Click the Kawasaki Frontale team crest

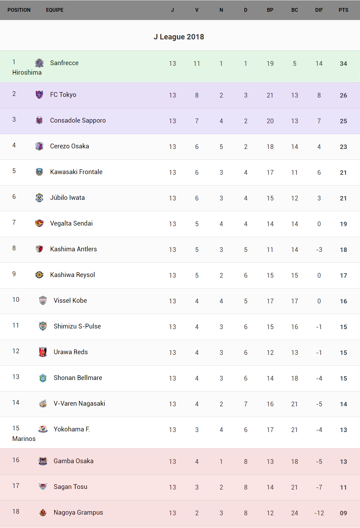pos(39,172)
